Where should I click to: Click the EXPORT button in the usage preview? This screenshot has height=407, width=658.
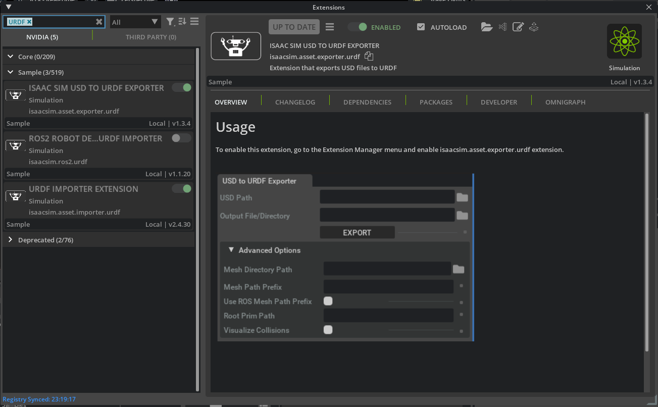click(x=357, y=232)
